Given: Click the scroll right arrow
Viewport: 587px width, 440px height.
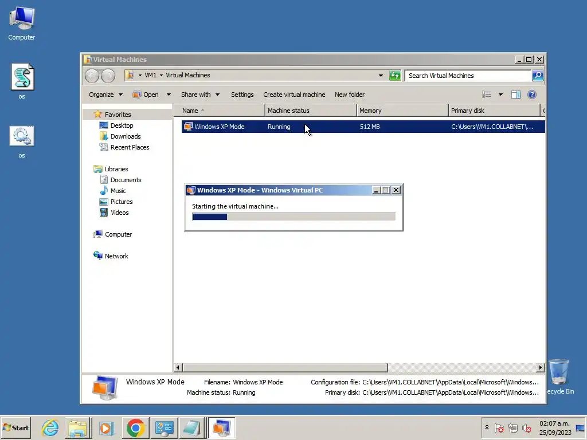Looking at the screenshot, I should tap(540, 367).
